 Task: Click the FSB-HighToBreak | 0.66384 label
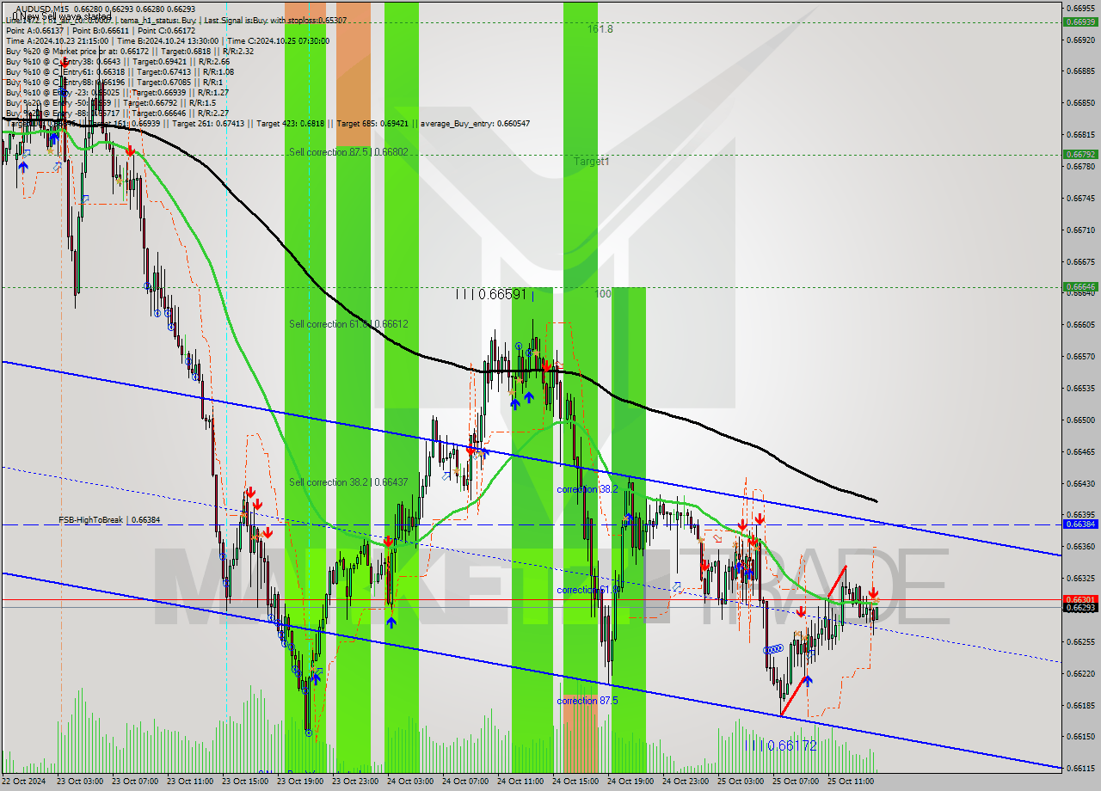tap(109, 520)
